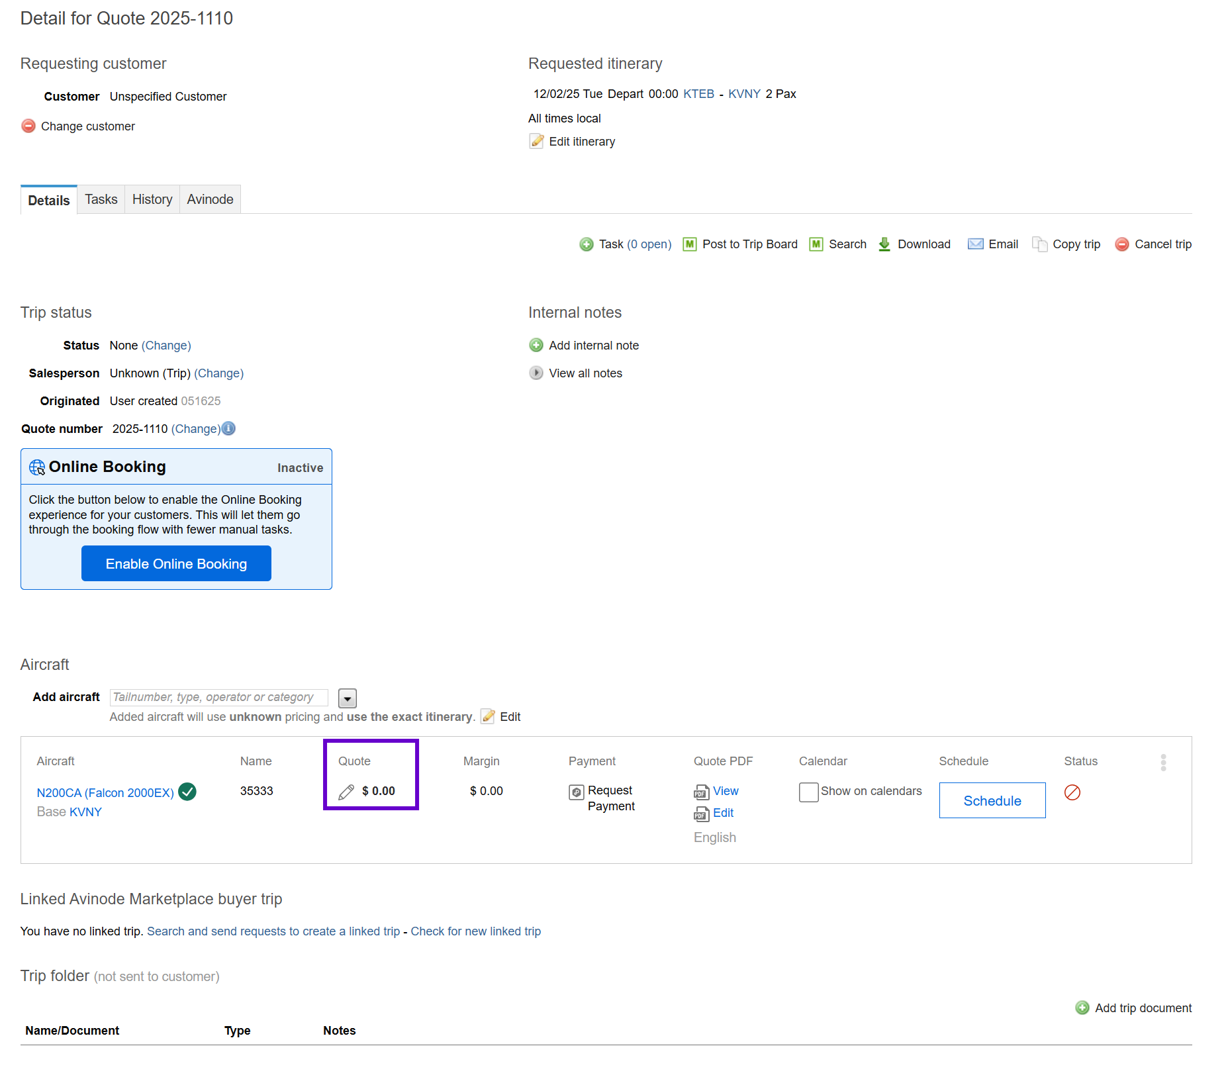Click the PDF icon next to Edit

pos(701,814)
